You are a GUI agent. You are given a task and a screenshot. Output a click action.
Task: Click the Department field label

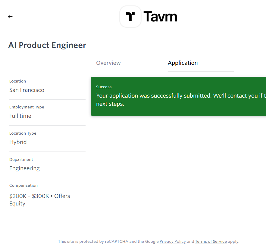tap(21, 160)
